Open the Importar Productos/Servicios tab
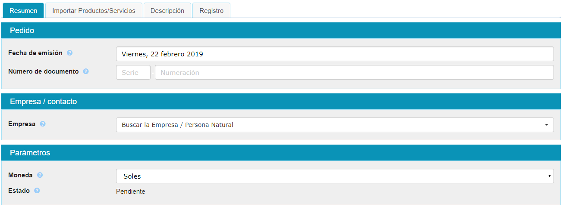 [x=94, y=11]
